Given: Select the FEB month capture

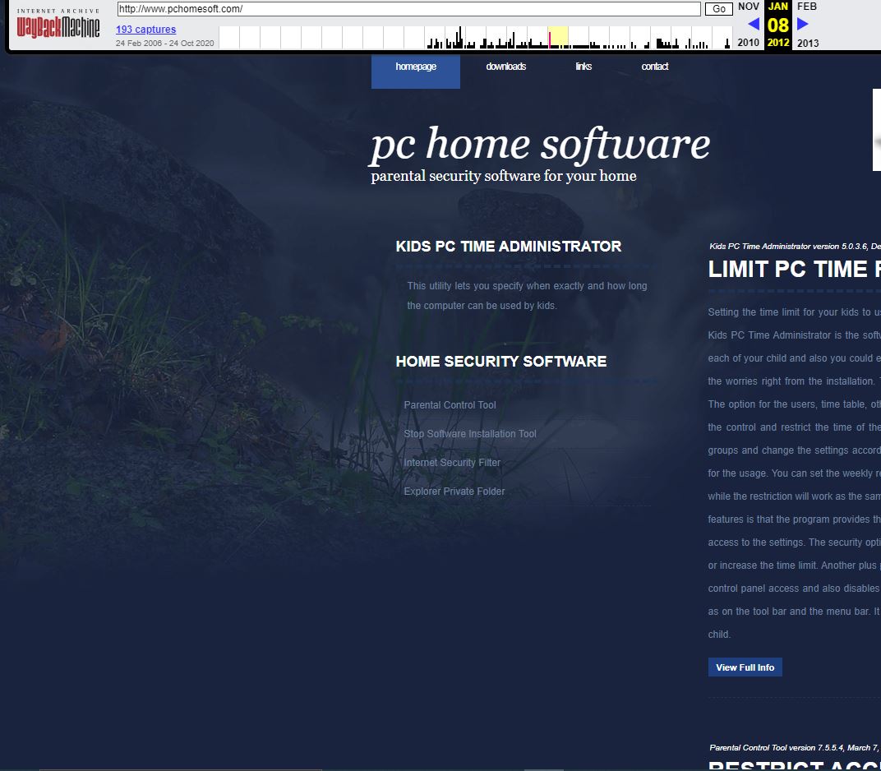Looking at the screenshot, I should [807, 7].
